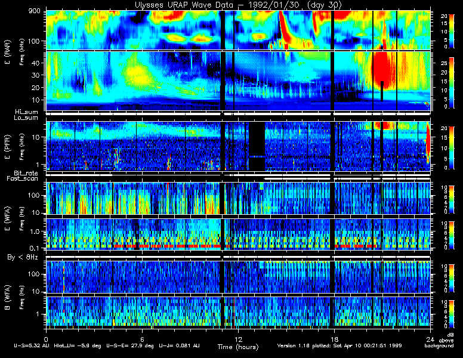Click the hour 18 tick label on time axis

click(334, 339)
